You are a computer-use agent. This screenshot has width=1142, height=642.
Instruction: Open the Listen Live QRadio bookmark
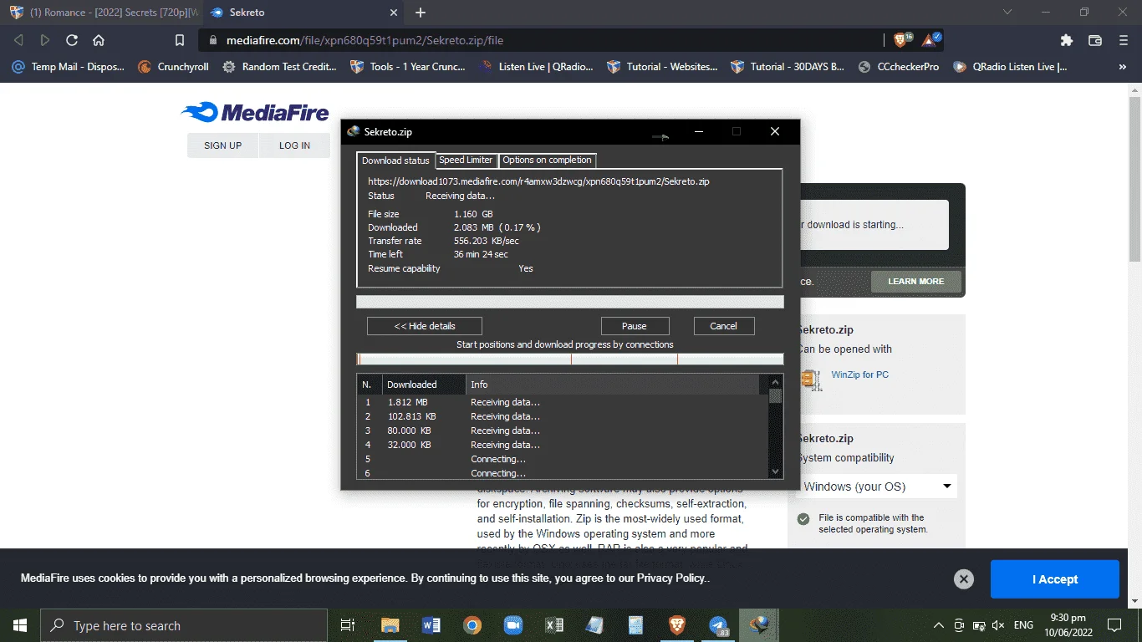coord(536,67)
